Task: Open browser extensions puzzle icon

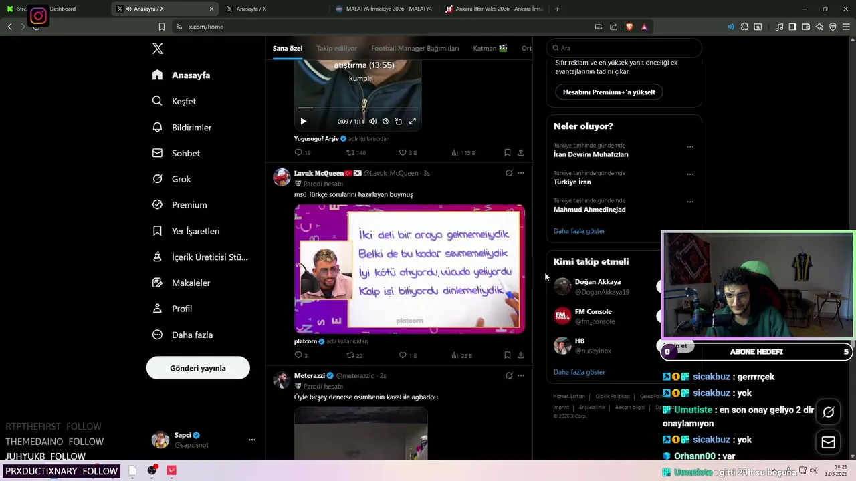Action: point(744,27)
